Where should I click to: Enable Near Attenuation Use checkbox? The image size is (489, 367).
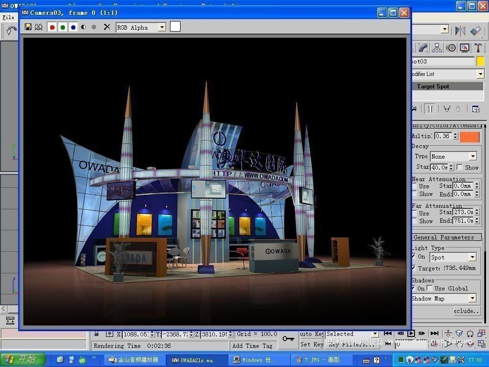pyautogui.click(x=414, y=186)
